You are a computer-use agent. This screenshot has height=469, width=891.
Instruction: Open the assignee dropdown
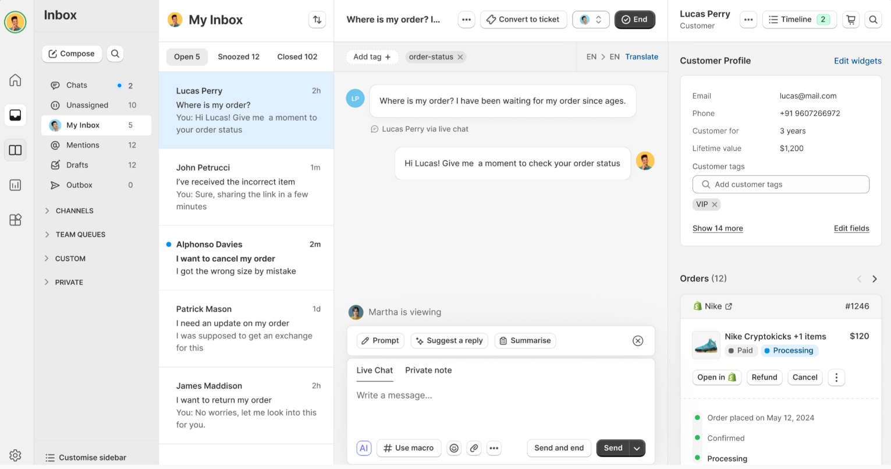click(x=591, y=20)
